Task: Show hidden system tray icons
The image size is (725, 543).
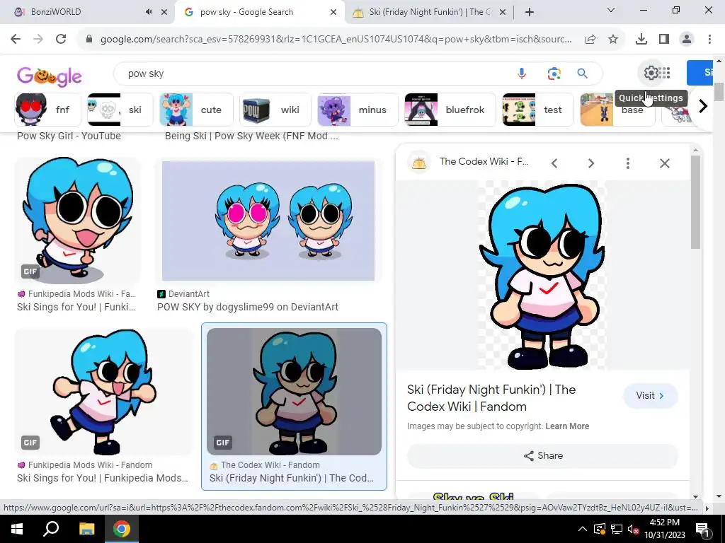Action: pos(583,529)
